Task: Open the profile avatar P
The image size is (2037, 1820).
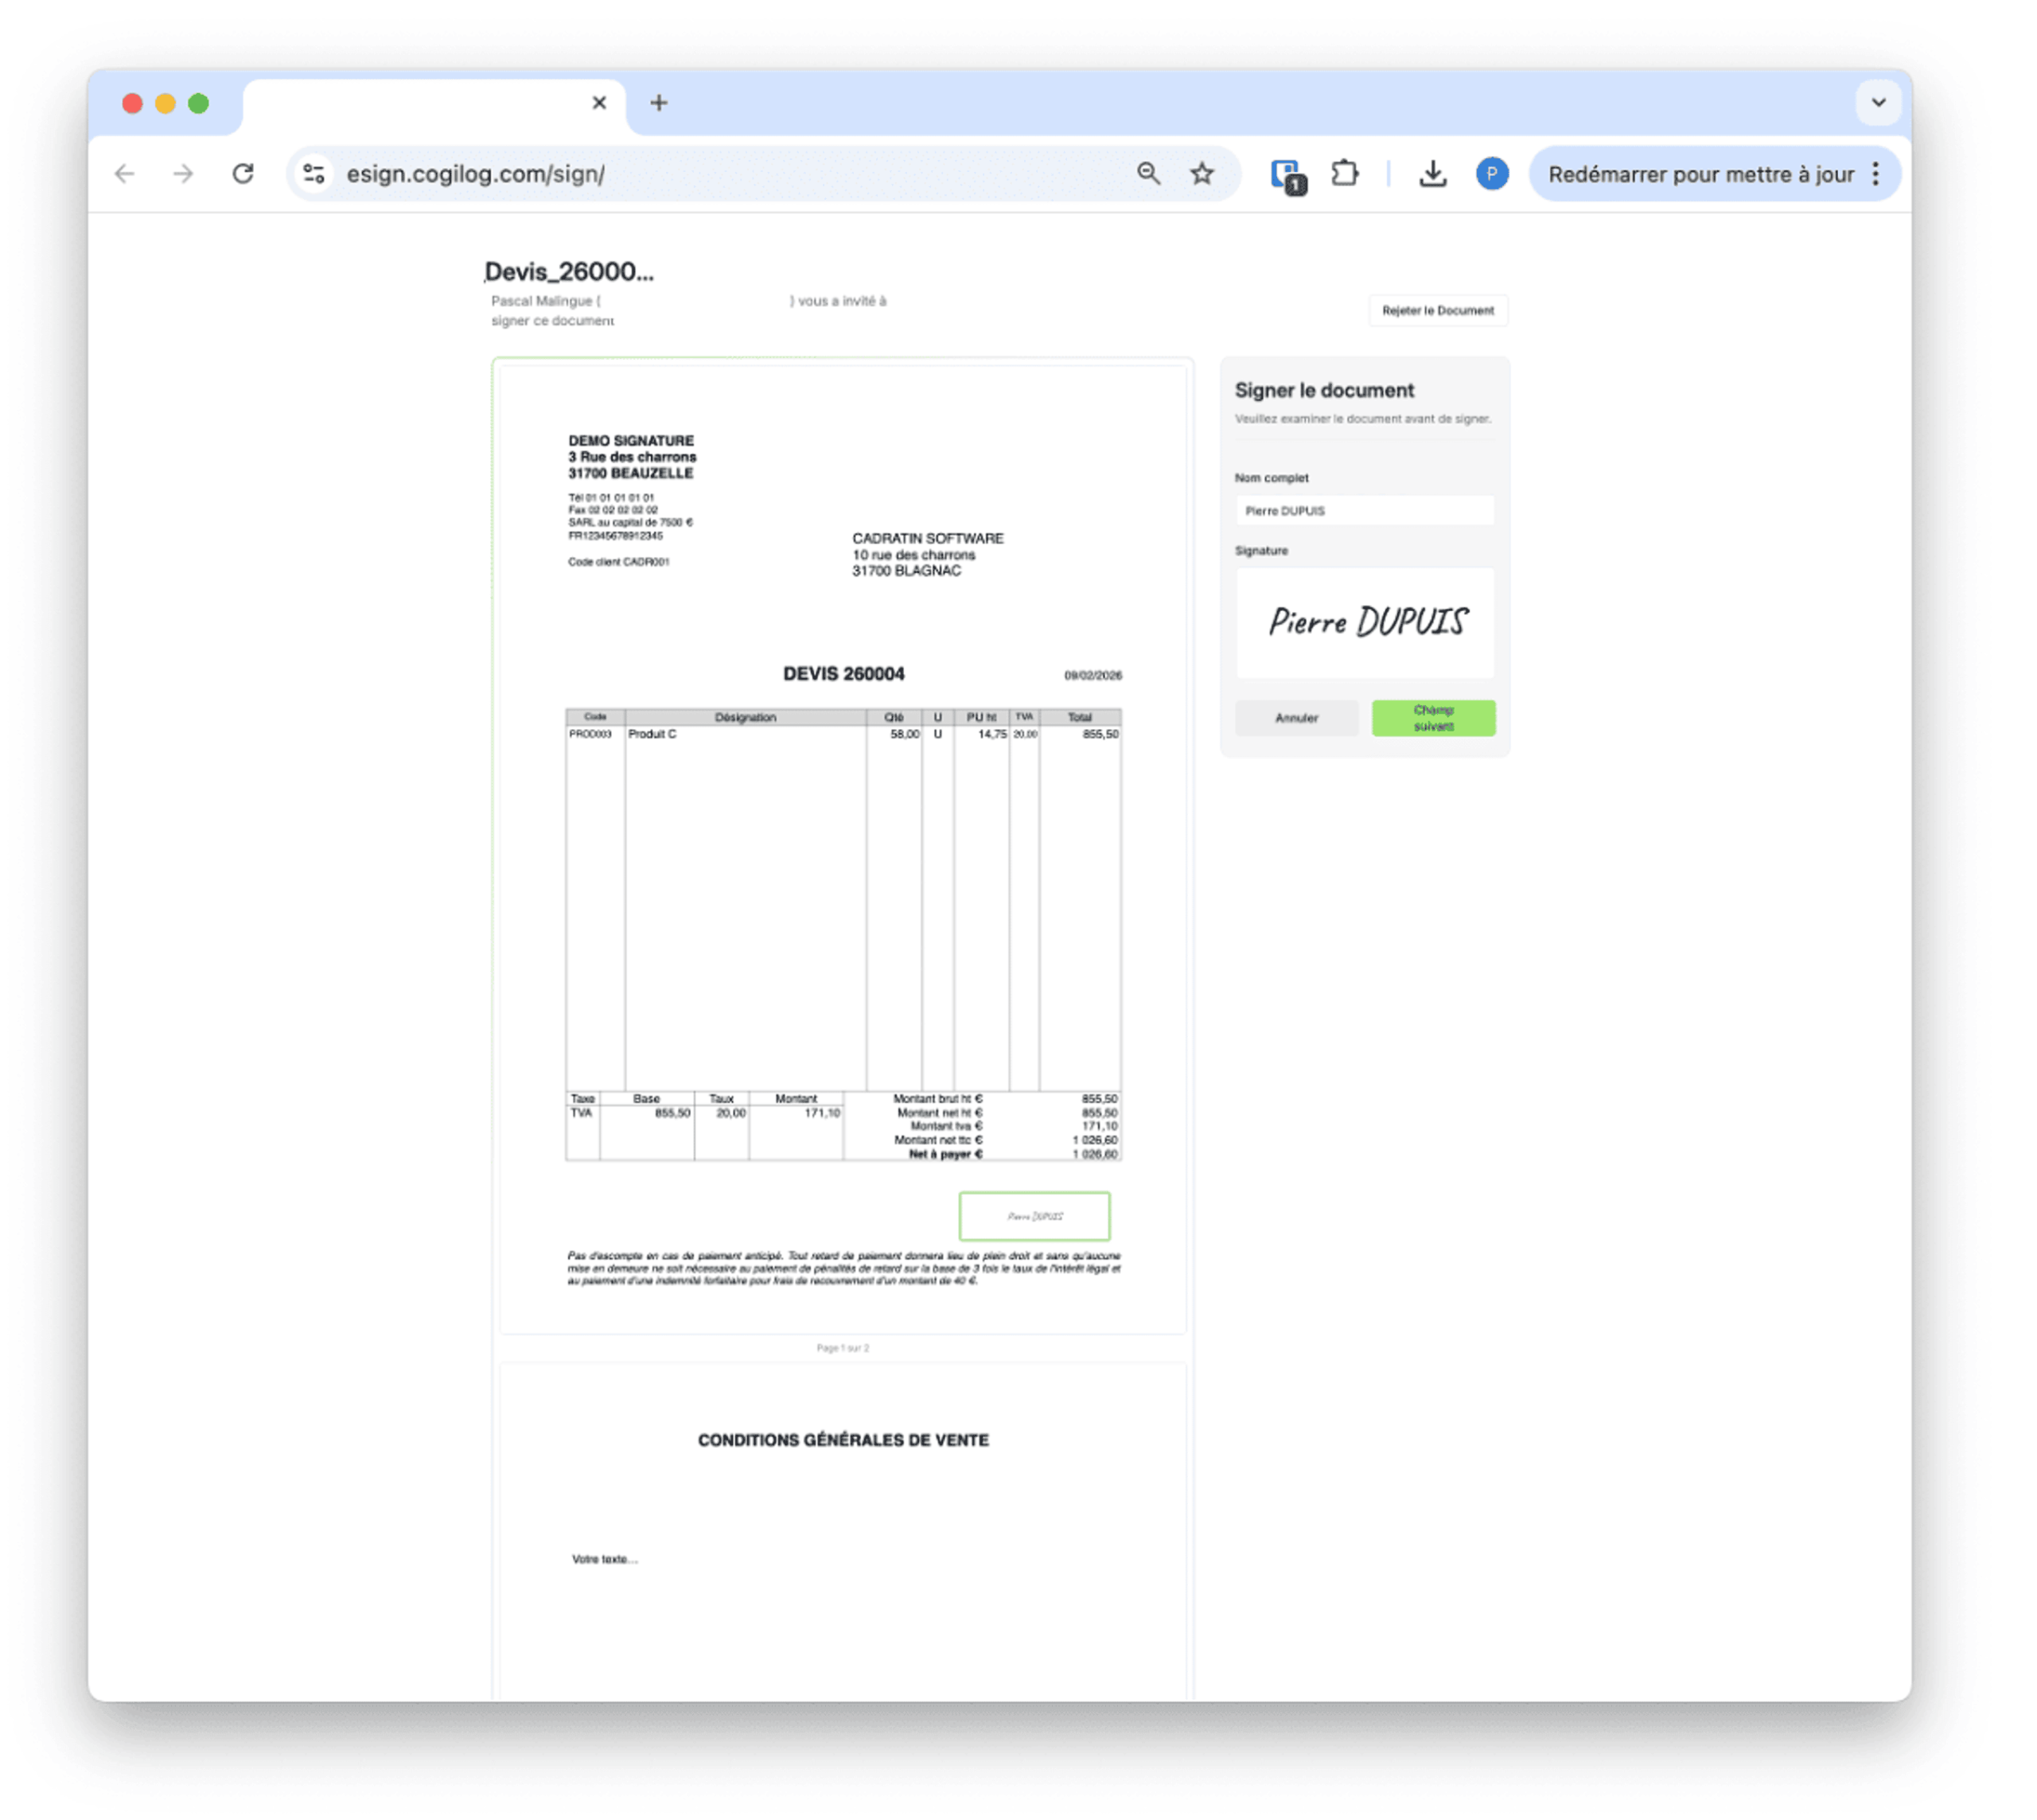Action: coord(1491,174)
